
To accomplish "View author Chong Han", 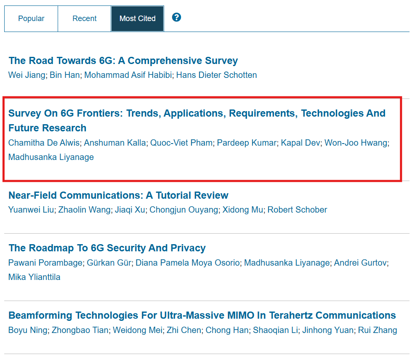I will [x=227, y=330].
